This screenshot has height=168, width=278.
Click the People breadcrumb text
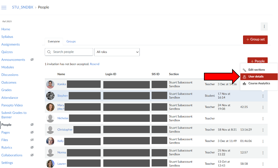(x=44, y=7)
